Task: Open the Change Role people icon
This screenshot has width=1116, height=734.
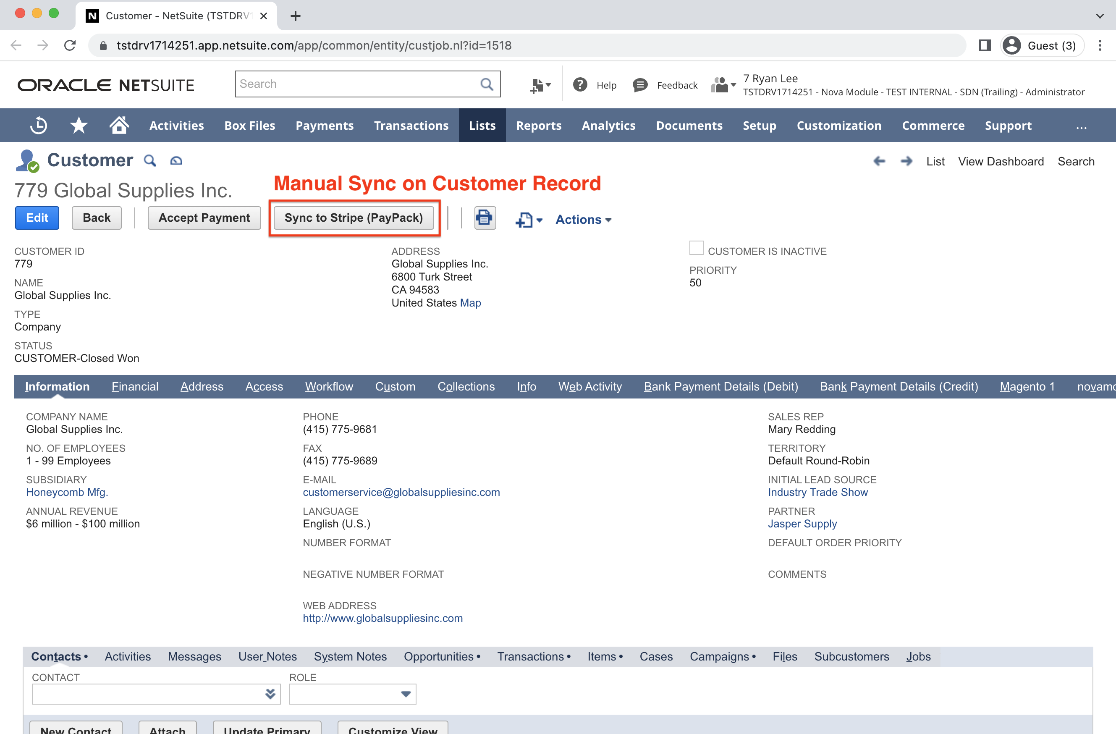Action: coord(723,85)
